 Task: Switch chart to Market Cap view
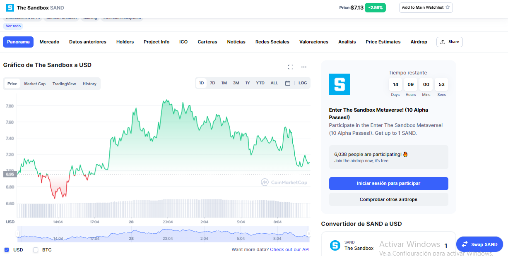click(35, 84)
